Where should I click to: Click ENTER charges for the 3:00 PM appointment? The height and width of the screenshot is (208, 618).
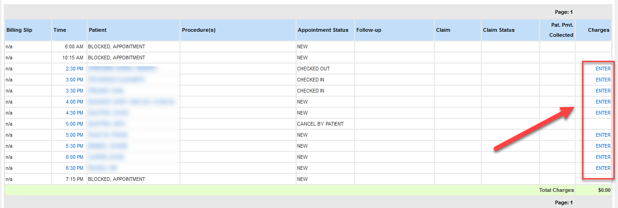[x=603, y=80]
